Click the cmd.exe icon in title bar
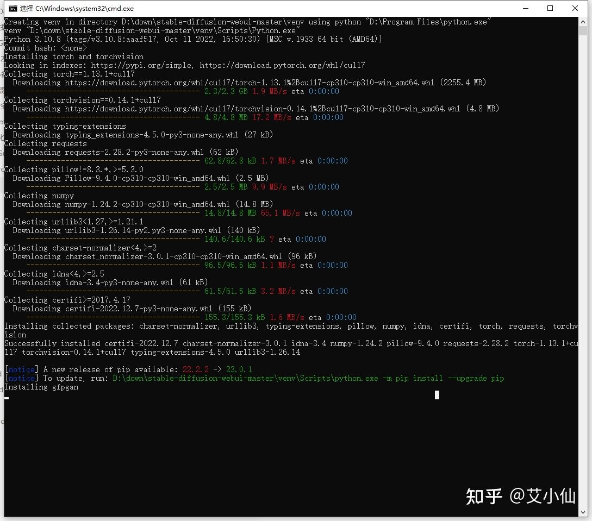The height and width of the screenshot is (521, 592). (x=13, y=8)
